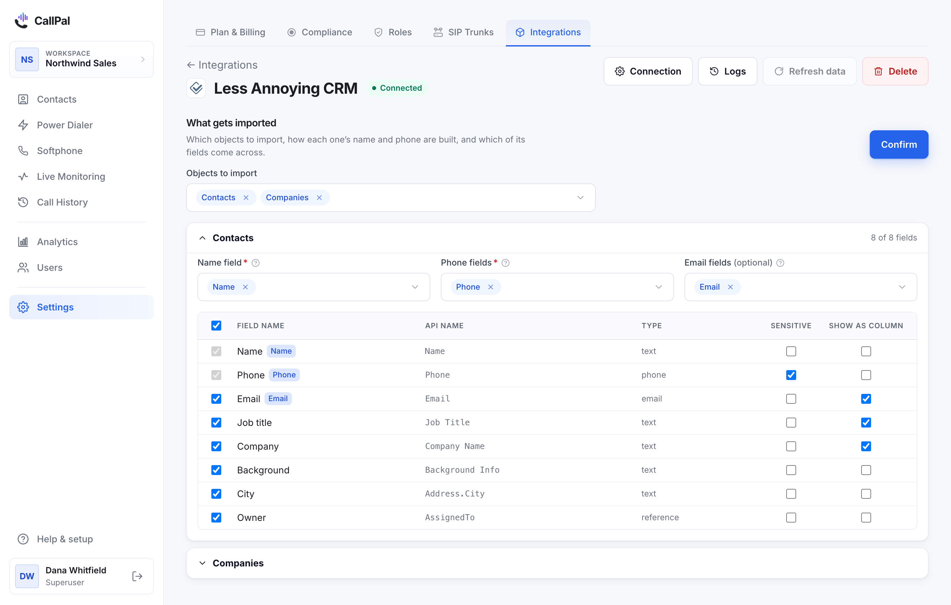951x605 pixels.
Task: Switch to the Compliance tab
Action: [320, 32]
